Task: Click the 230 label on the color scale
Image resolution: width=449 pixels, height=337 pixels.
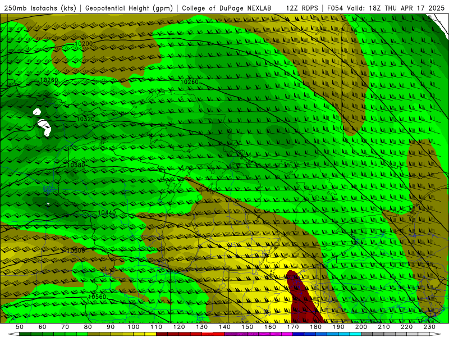Action: click(x=429, y=327)
